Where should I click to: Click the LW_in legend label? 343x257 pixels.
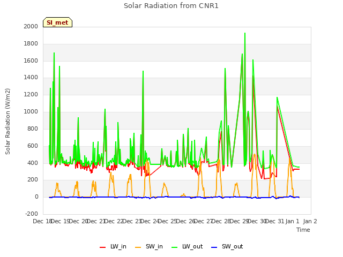click(x=118, y=246)
